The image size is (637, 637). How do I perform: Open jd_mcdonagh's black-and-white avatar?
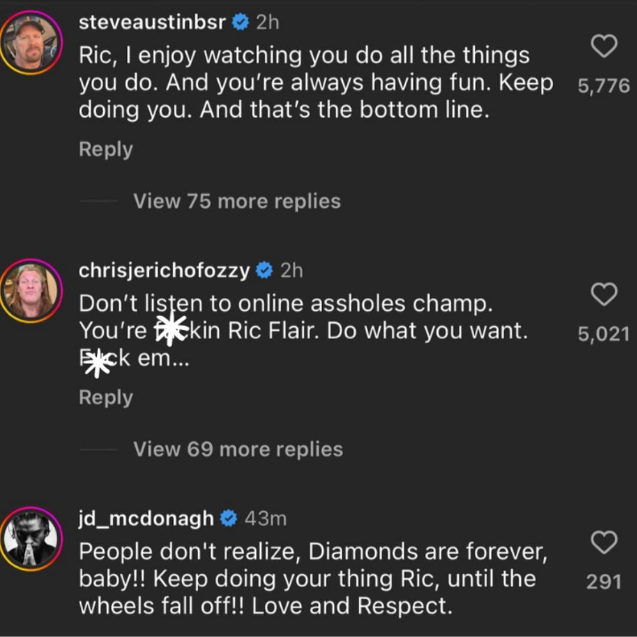point(31,539)
